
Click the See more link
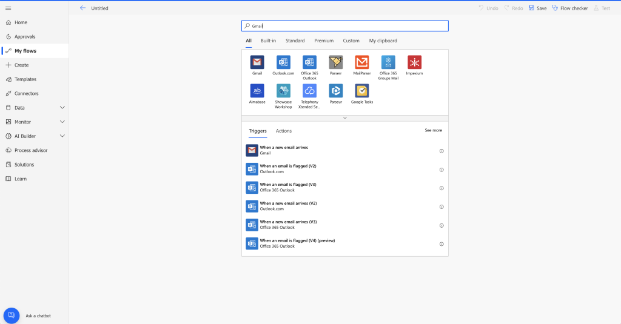click(433, 130)
